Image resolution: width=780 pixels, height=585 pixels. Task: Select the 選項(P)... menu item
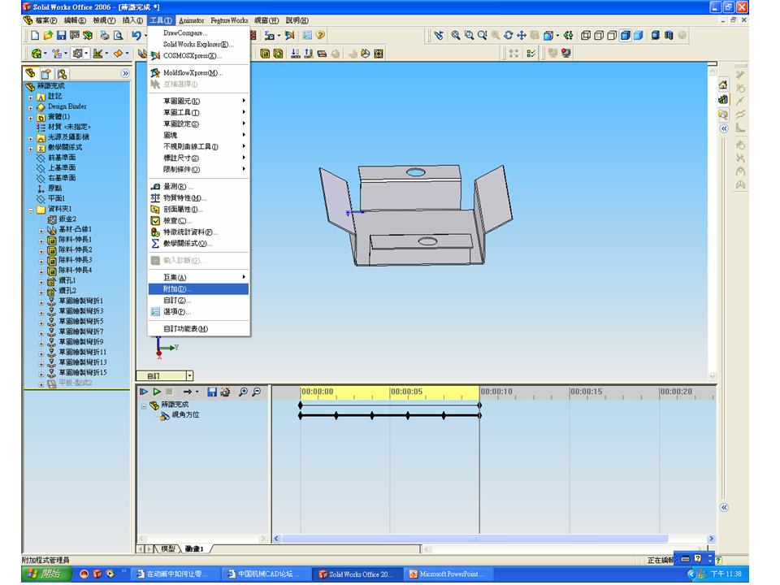(x=198, y=312)
